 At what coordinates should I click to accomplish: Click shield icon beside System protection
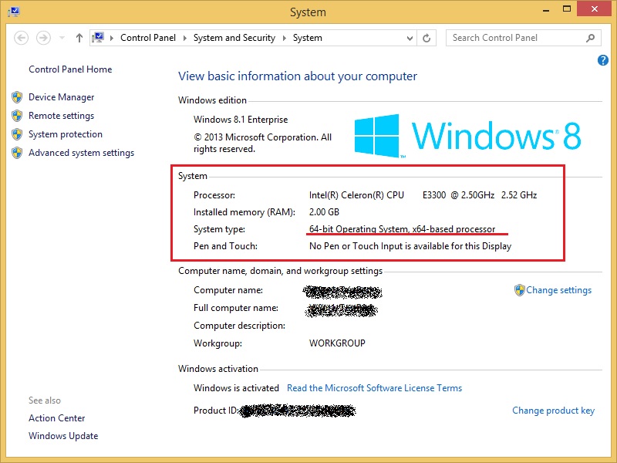pyautogui.click(x=17, y=133)
